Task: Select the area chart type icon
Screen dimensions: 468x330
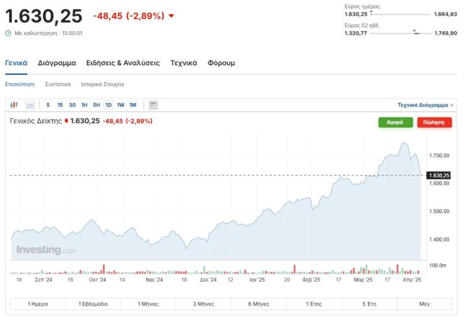Action: 30,105
